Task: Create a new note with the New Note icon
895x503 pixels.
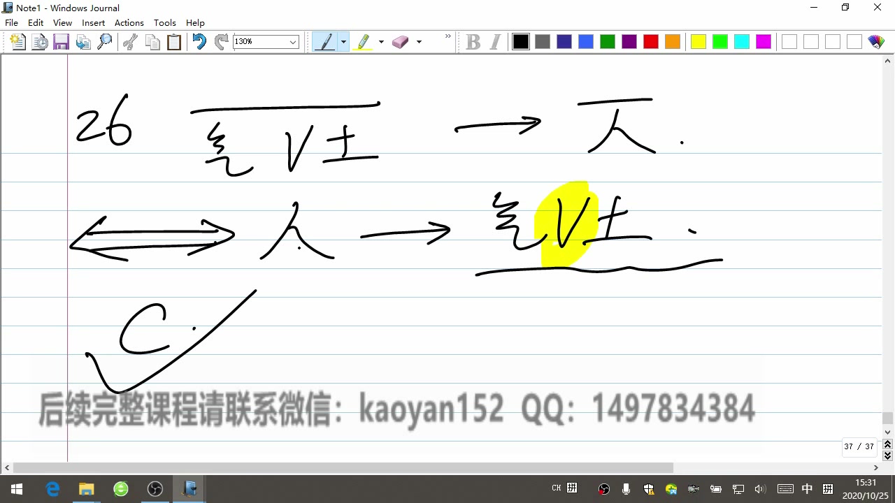Action: (18, 42)
